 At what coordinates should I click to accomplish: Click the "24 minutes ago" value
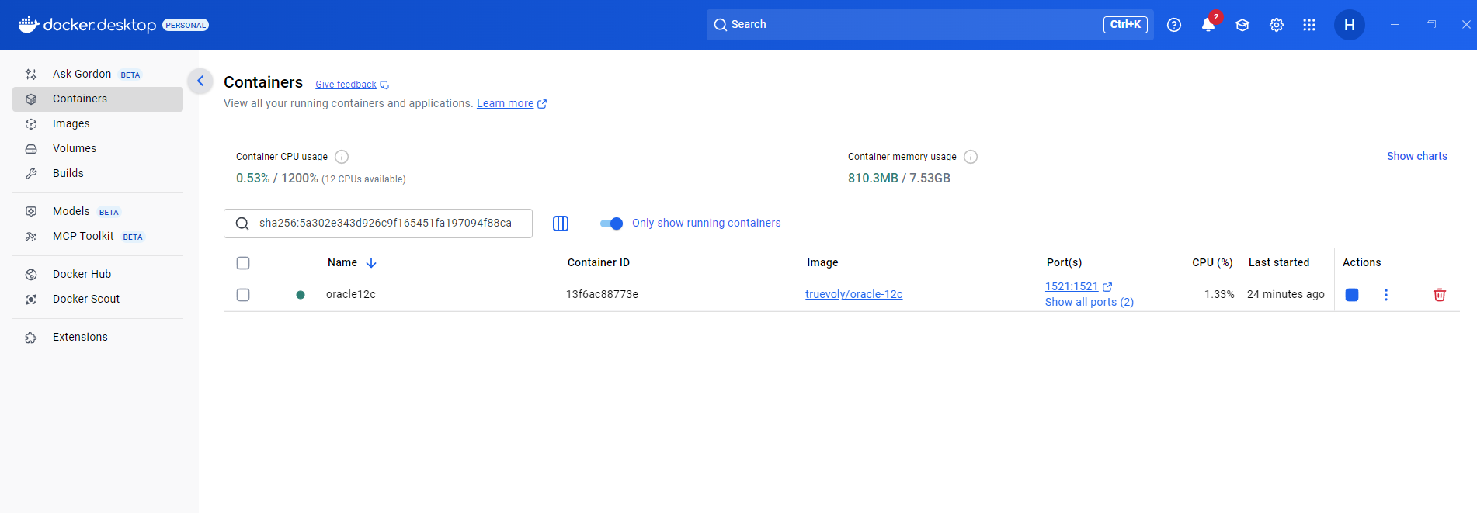tap(1286, 294)
